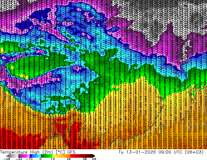Click the "Temperature High (2m)" title text
Screen dimensions: 207x160
[26, 152]
